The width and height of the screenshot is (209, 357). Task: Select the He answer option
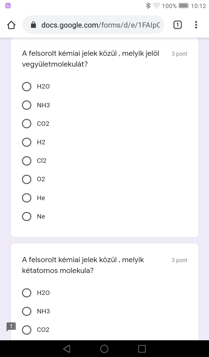pyautogui.click(x=27, y=198)
